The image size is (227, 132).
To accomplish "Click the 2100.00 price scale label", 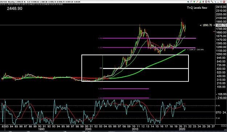I will (x=221, y=18).
